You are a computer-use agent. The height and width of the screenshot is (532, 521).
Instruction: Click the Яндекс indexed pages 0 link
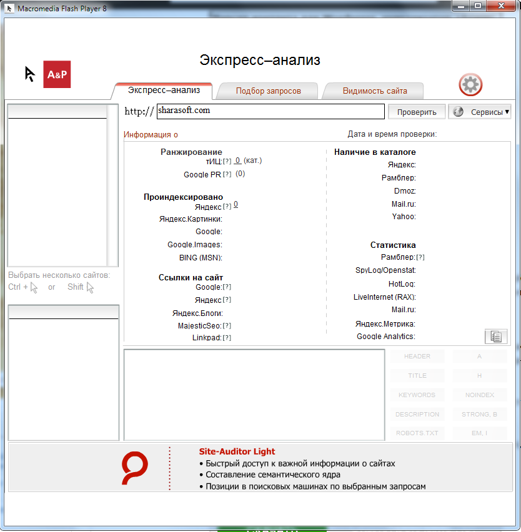[236, 205]
